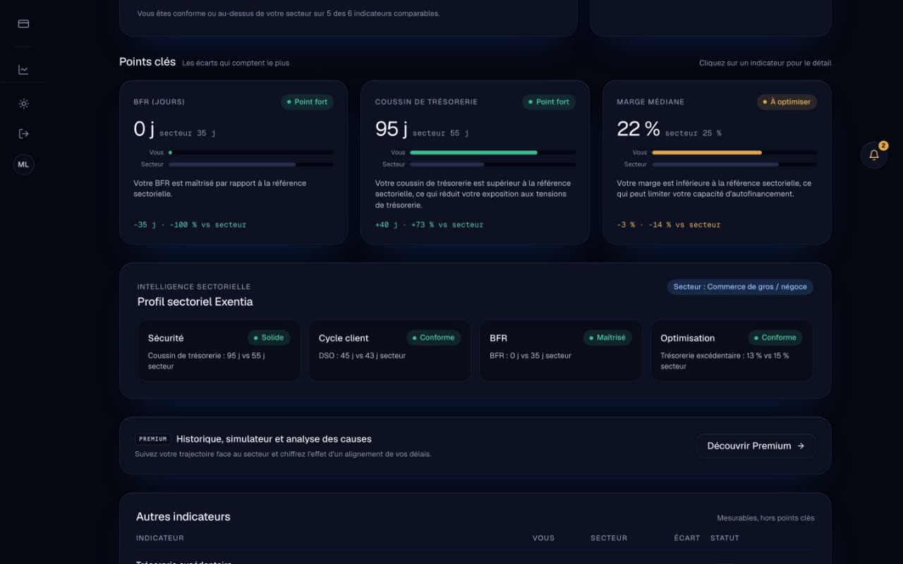Click the logout arrow icon
The width and height of the screenshot is (903, 564).
pyautogui.click(x=23, y=134)
